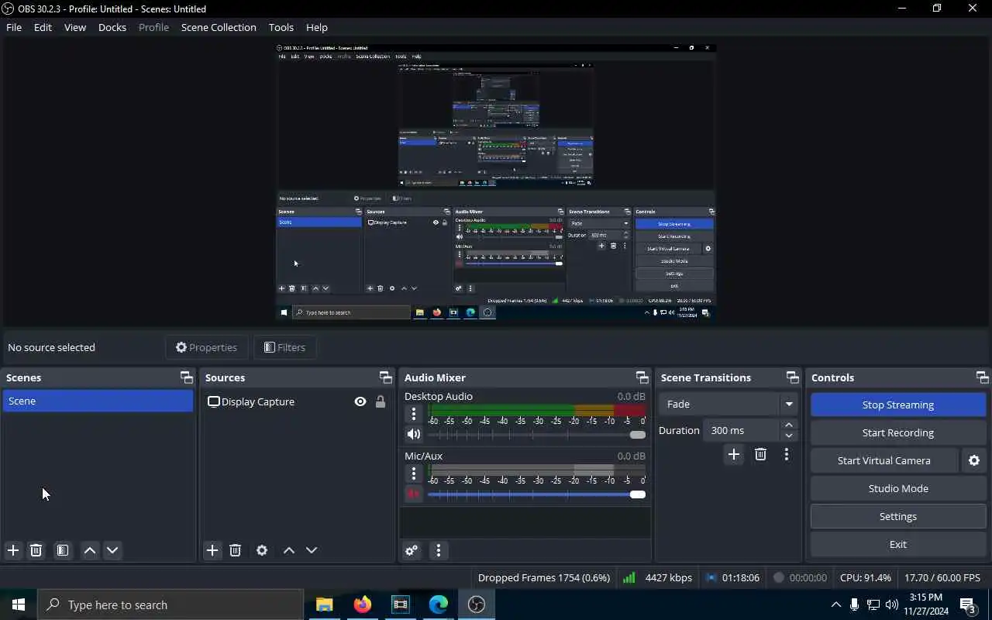Add a new scene with plus icon
This screenshot has height=620, width=992.
pyautogui.click(x=13, y=550)
